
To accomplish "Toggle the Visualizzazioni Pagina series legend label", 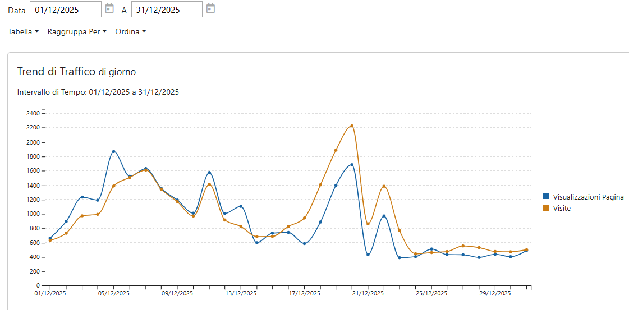I will click(x=588, y=197).
